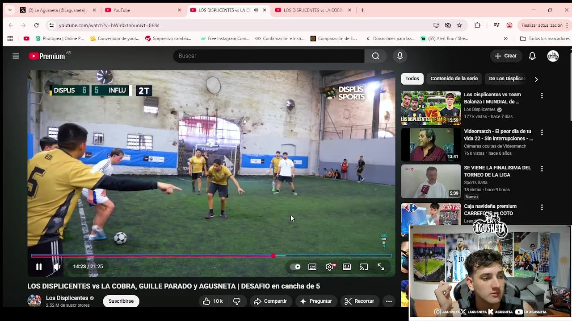The width and height of the screenshot is (572, 321).
Task: Open the account avatar menu
Action: pos(553,56)
